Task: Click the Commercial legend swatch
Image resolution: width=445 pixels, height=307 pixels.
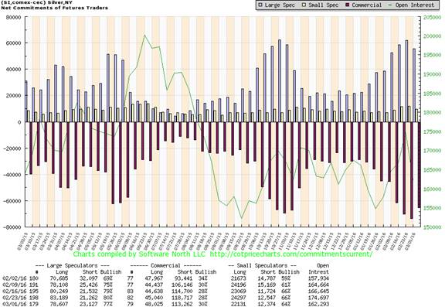Action: click(x=348, y=5)
